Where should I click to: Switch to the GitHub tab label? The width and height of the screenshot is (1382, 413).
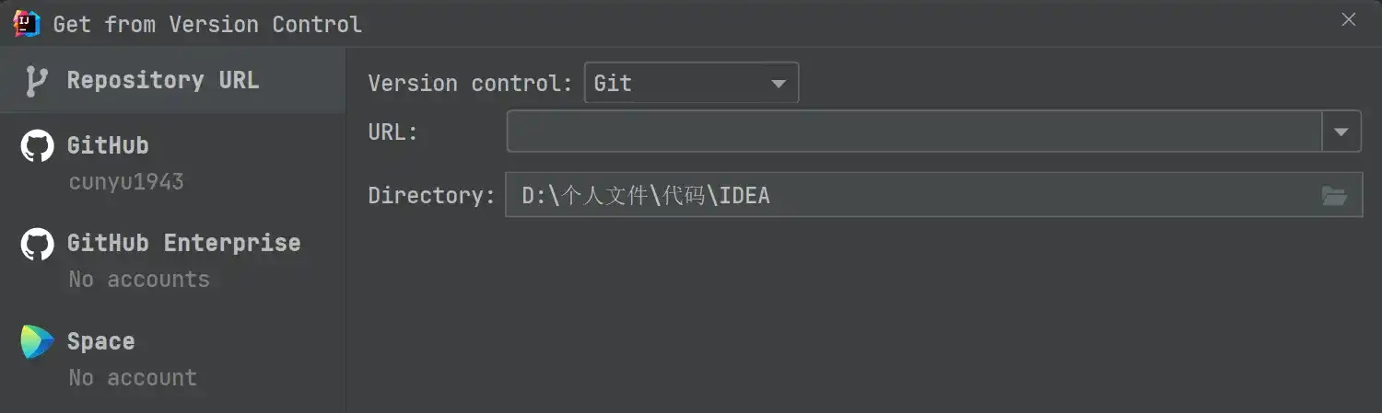click(x=108, y=145)
